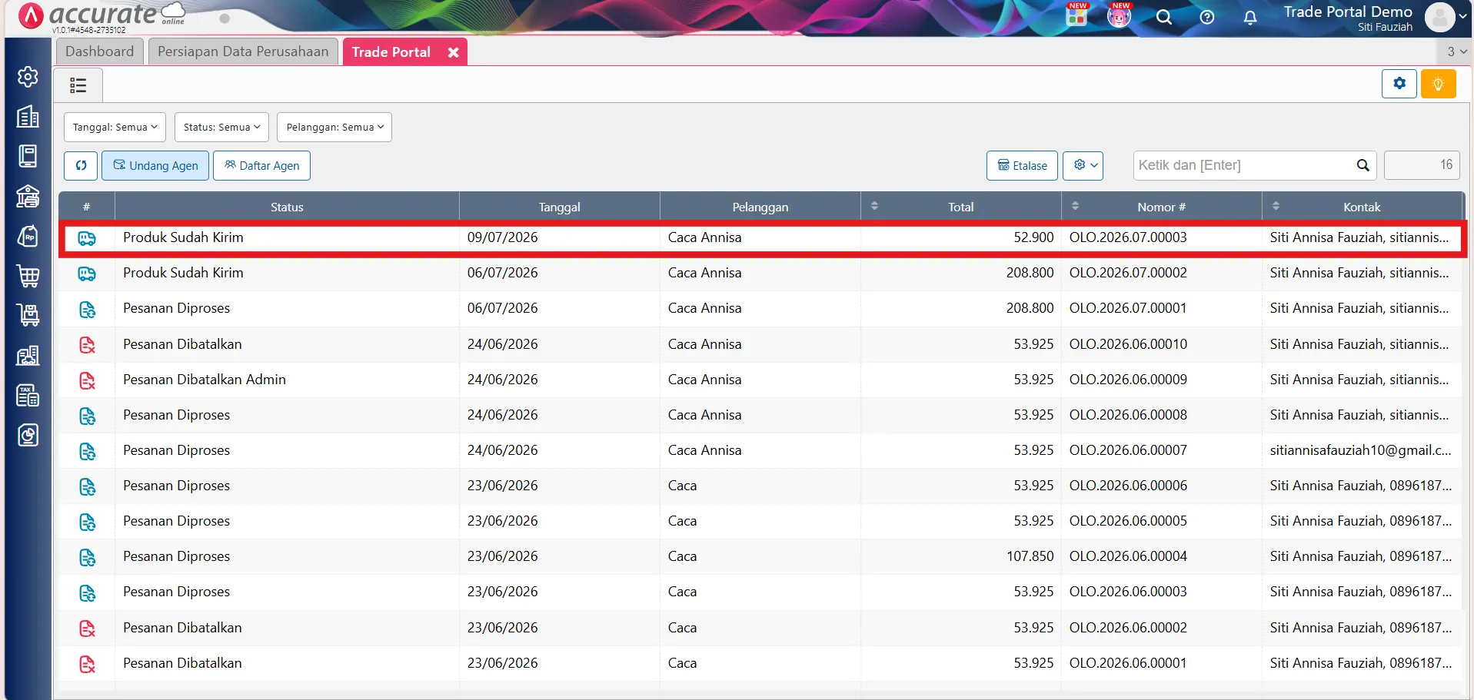
Task: Open the pink mascot icon marked NEW
Action: coord(1119,15)
